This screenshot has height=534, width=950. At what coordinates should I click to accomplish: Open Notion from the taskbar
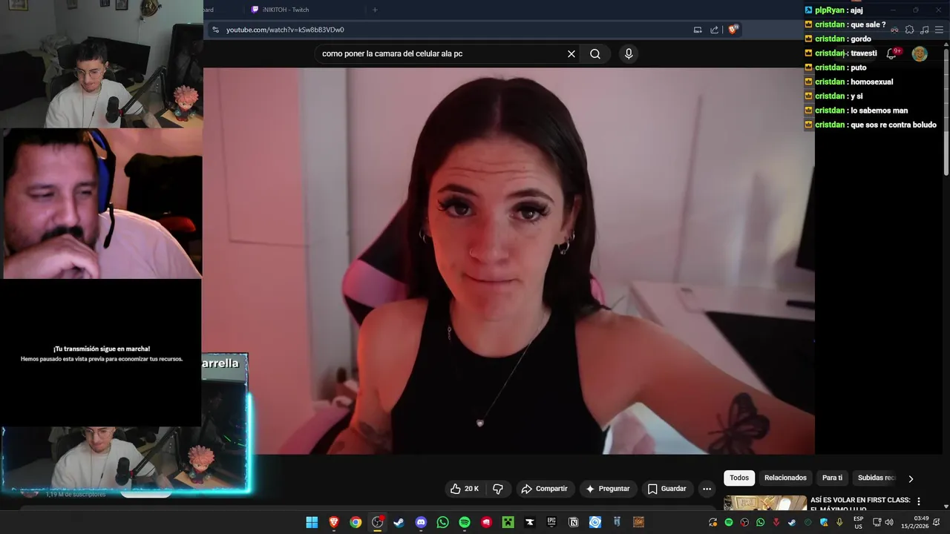point(573,522)
